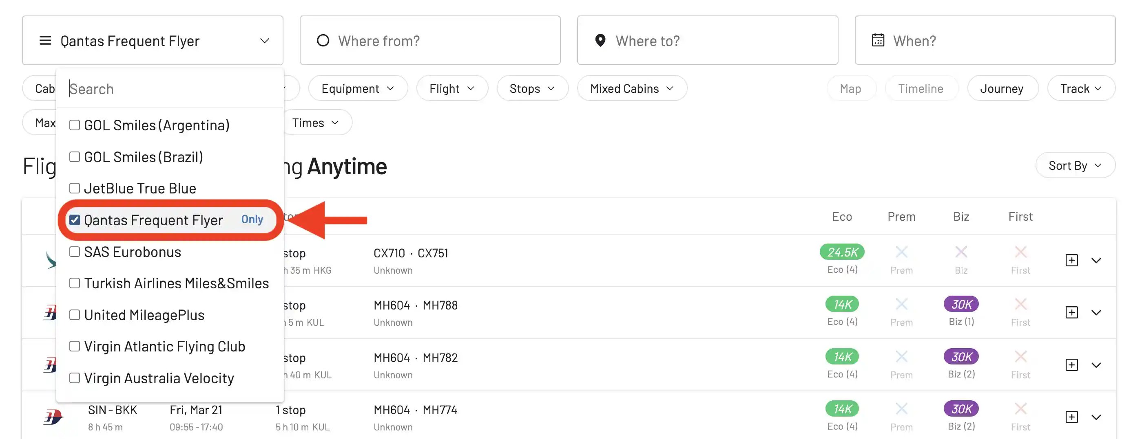Select 14K Eco fare on MH604 · MH782 row
1133x439 pixels.
pos(842,357)
